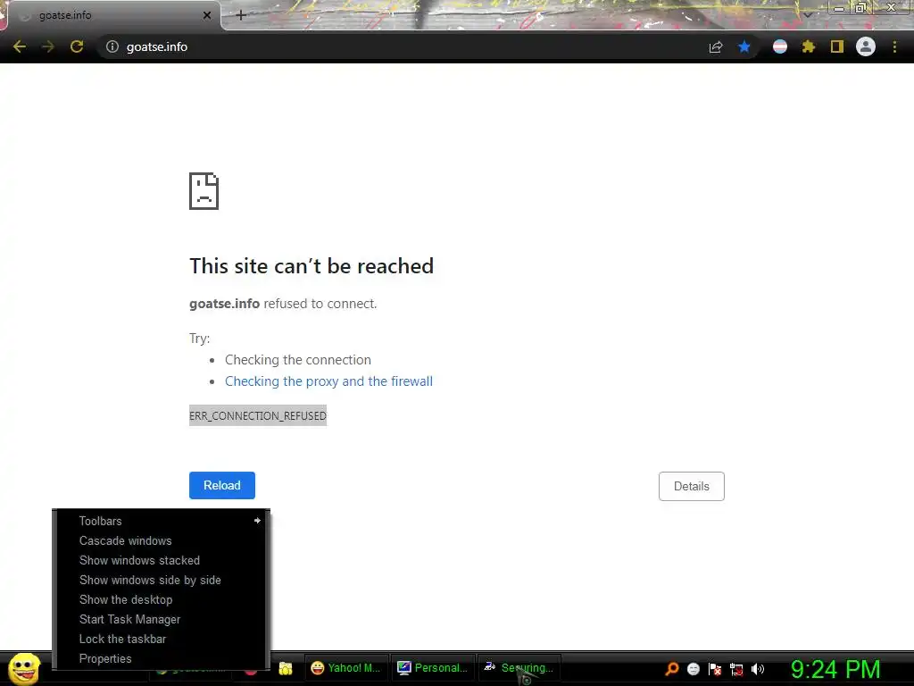
Task: Restore down the browser window
Action: click(860, 7)
